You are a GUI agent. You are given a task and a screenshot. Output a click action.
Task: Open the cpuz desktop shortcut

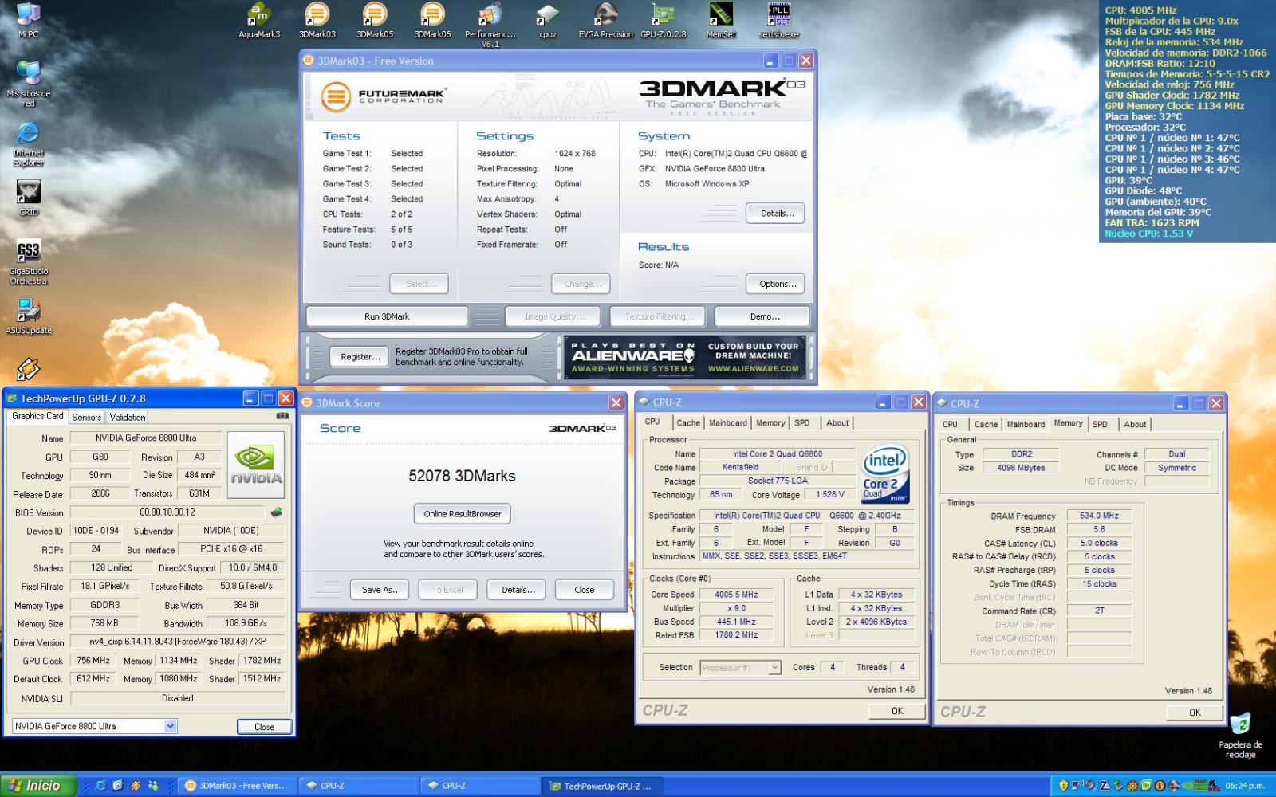click(x=548, y=21)
